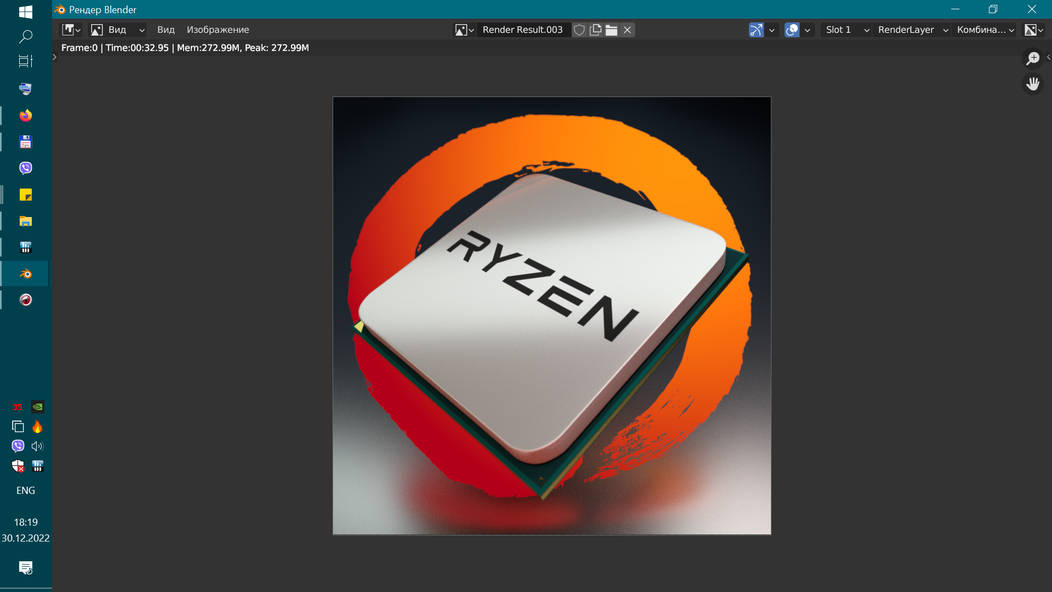This screenshot has height=592, width=1052.
Task: Click the volume speaker icon in the tray
Action: tap(37, 446)
